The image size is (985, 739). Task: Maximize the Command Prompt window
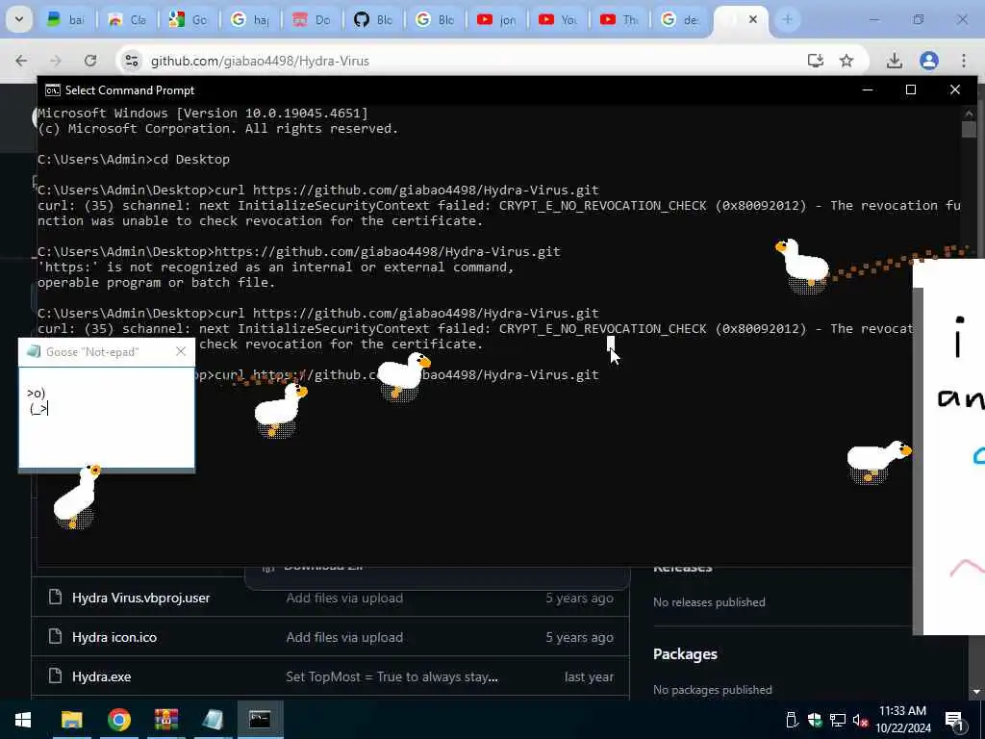[911, 89]
